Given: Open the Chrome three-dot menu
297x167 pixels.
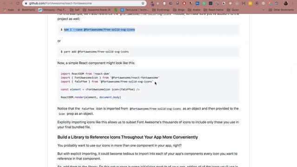Looking at the screenshot, I should [x=293, y=3].
